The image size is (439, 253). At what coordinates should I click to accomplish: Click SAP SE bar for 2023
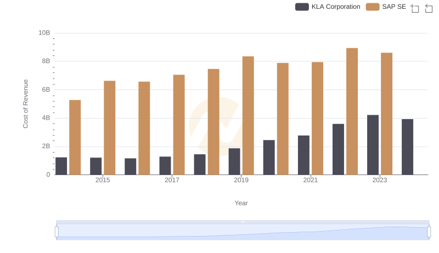[x=387, y=114]
